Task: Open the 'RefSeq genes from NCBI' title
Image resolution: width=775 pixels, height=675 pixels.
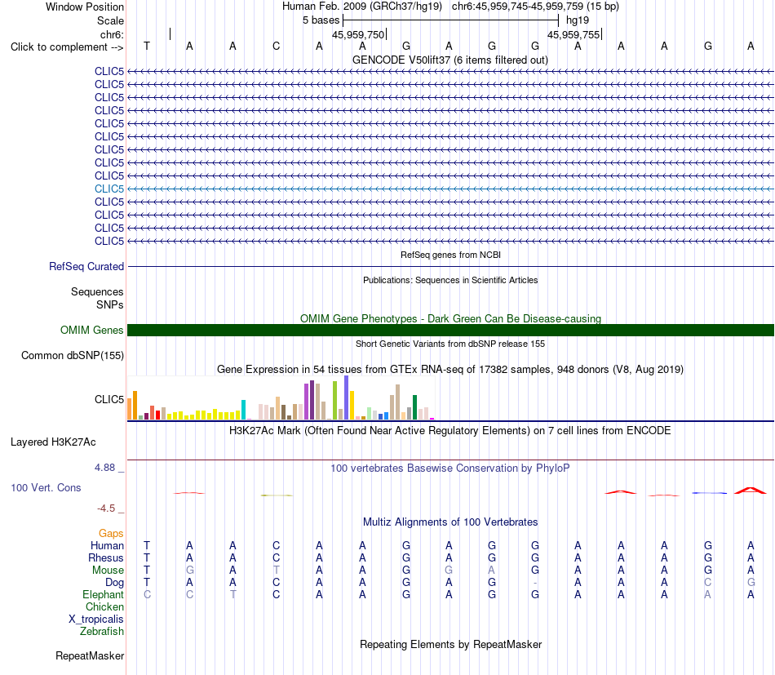Action: pos(450,255)
